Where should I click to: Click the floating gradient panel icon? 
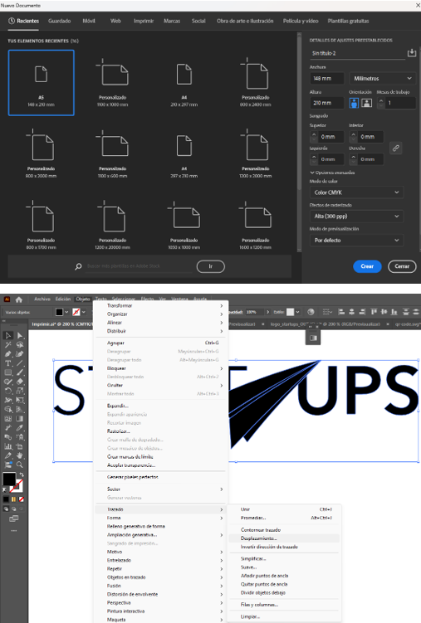[x=313, y=338]
